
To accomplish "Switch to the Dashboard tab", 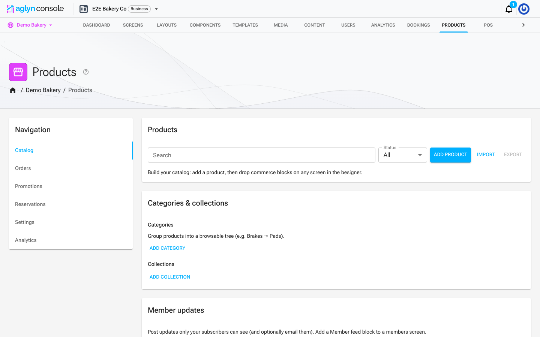I will pyautogui.click(x=97, y=25).
